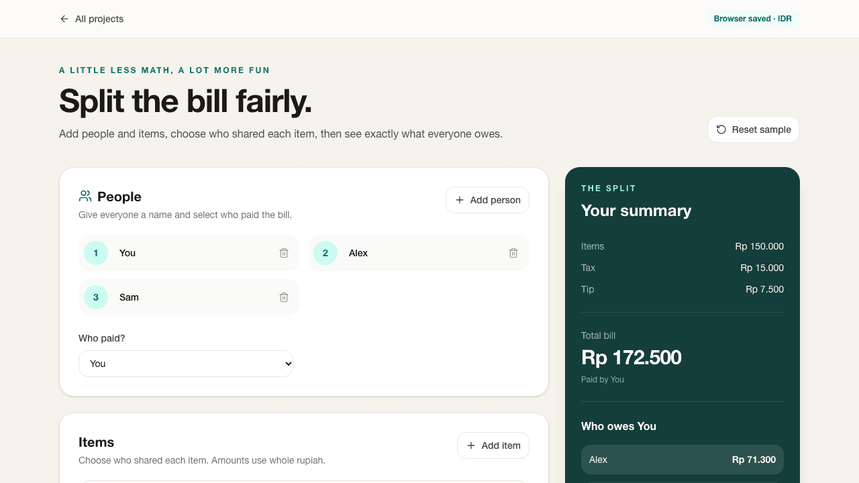Click the Split the bill fairly heading
859x483 pixels.
[x=185, y=101]
